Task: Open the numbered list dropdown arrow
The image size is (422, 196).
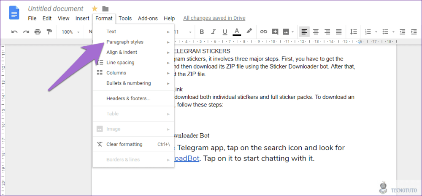Action: pos(376,32)
